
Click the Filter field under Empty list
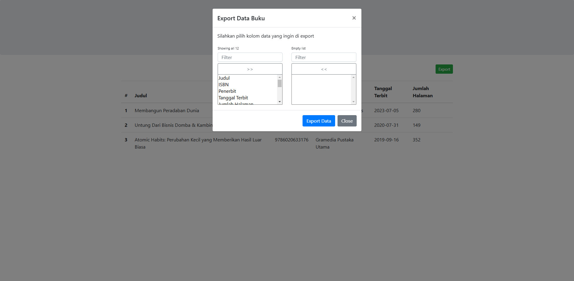pos(324,57)
